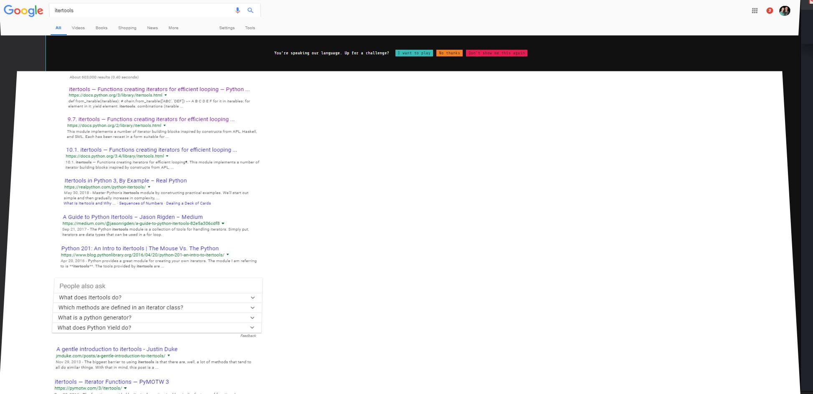Open dropdown arrow next to blog.pythonlibrary.org URL
Image resolution: width=813 pixels, height=394 pixels.
point(228,255)
